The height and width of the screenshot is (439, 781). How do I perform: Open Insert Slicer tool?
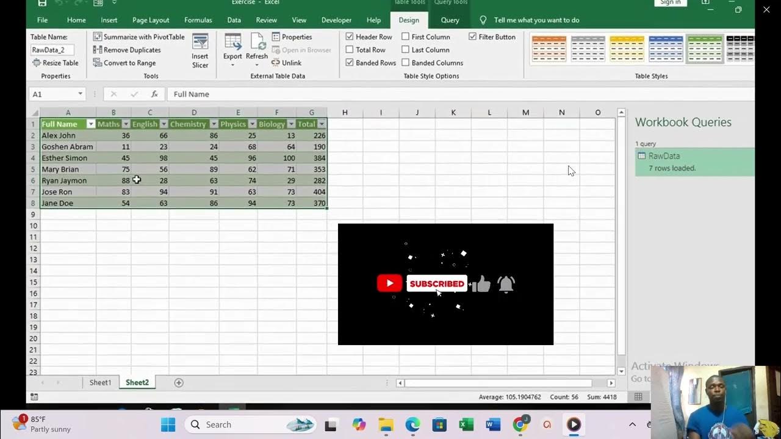pyautogui.click(x=200, y=51)
